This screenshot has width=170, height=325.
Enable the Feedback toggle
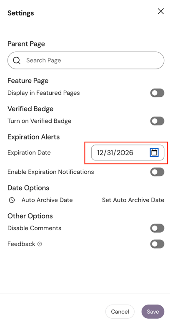coord(157,244)
